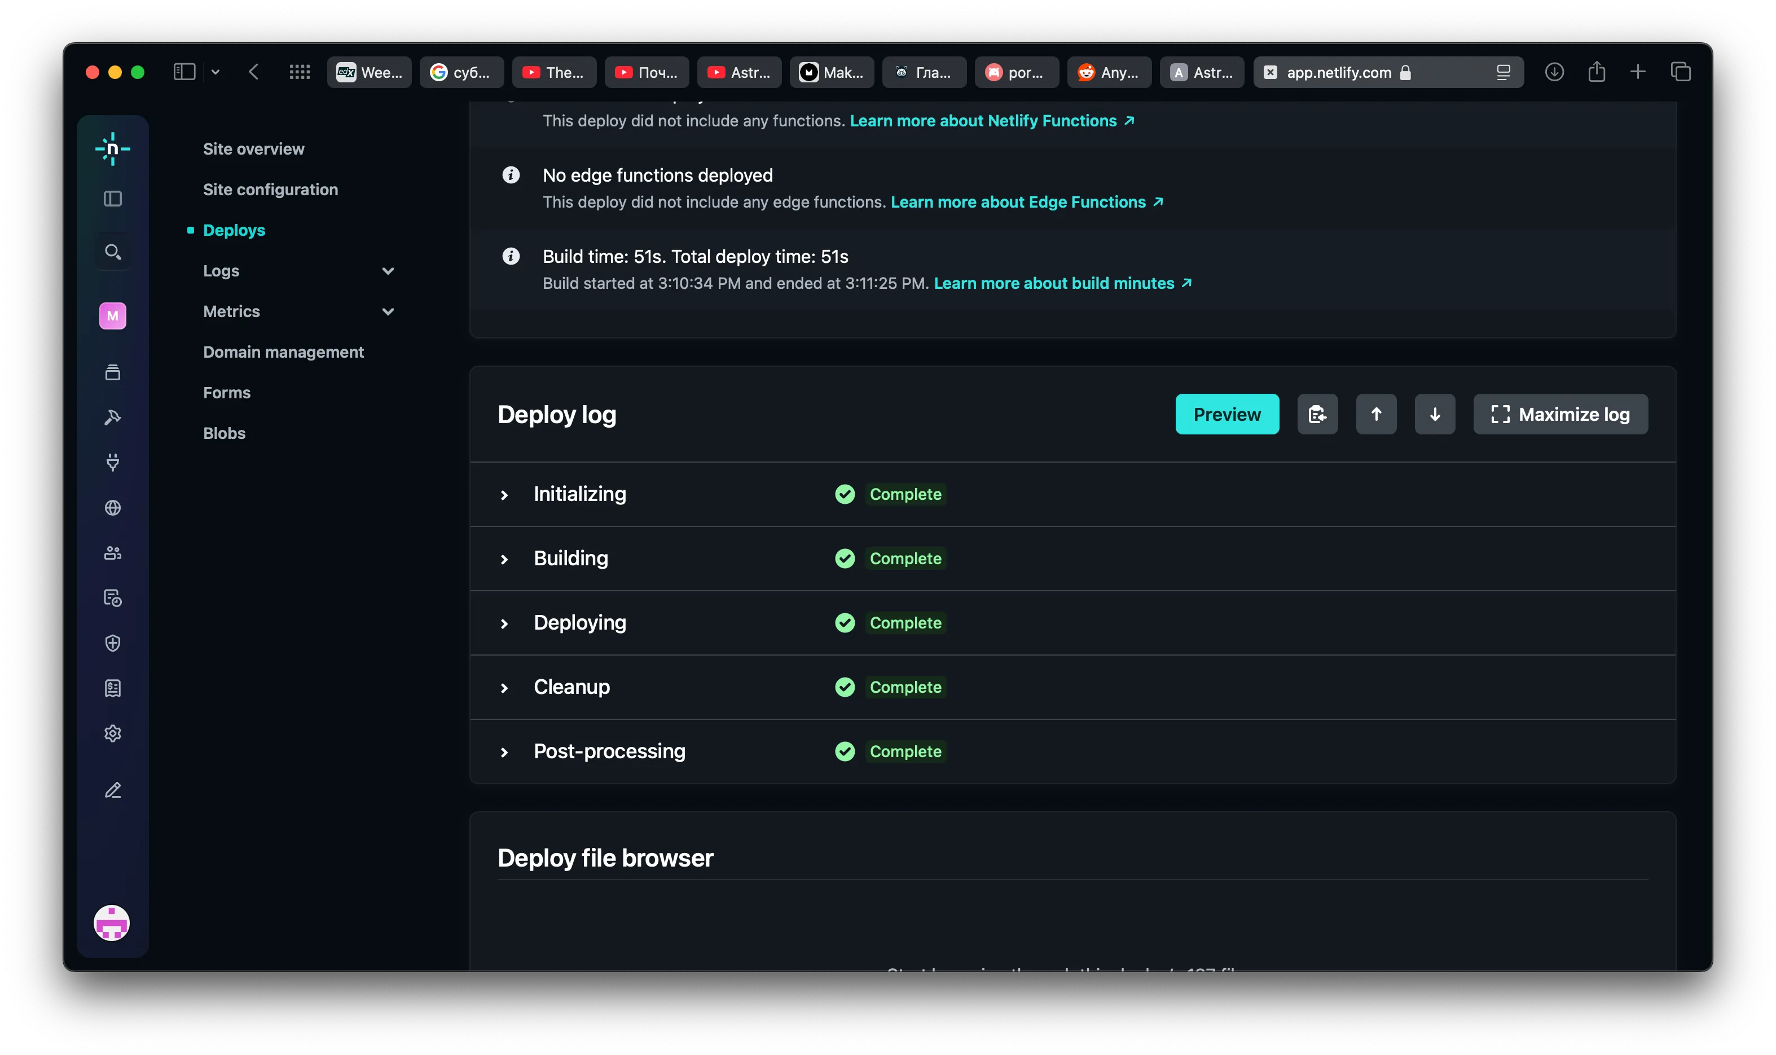Open the plug extensions icon in sidebar

pyautogui.click(x=112, y=463)
